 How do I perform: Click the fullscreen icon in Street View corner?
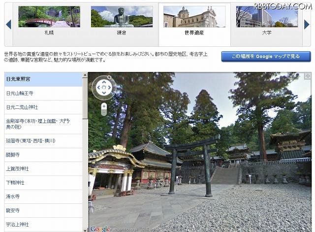pos(307,76)
